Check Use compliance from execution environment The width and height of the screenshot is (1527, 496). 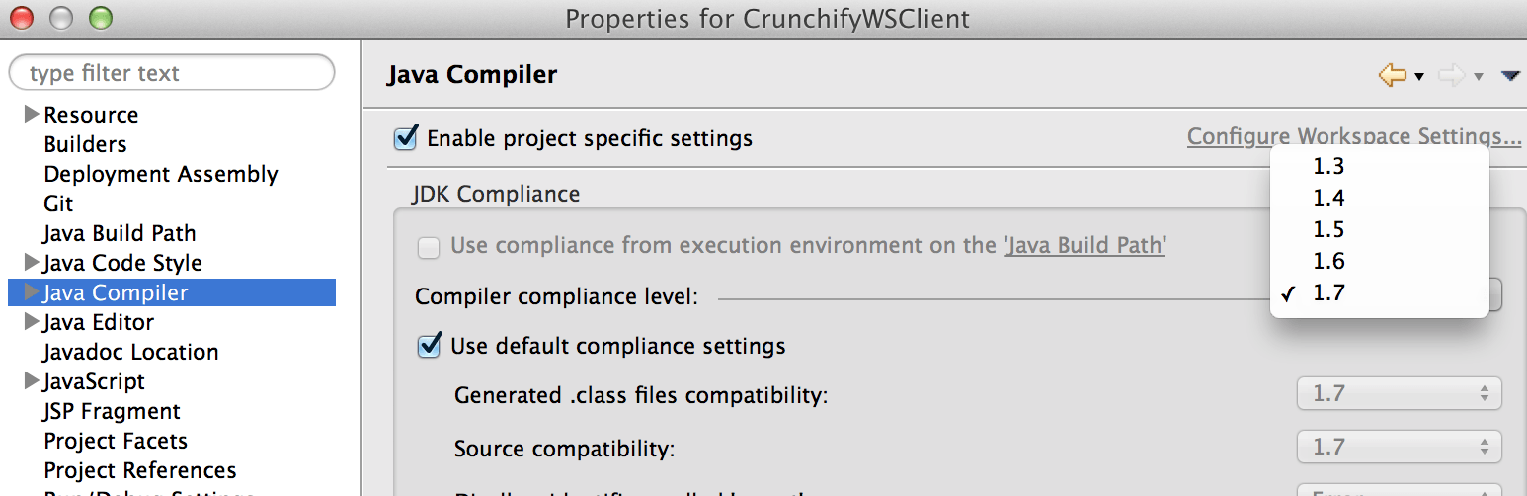[x=429, y=247]
